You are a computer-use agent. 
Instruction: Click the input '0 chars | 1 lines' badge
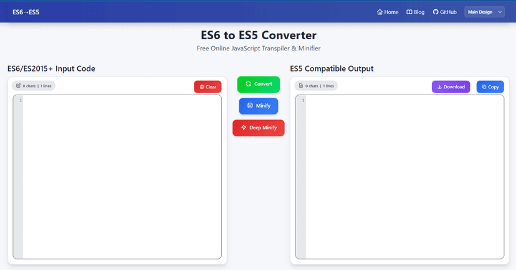click(x=33, y=86)
